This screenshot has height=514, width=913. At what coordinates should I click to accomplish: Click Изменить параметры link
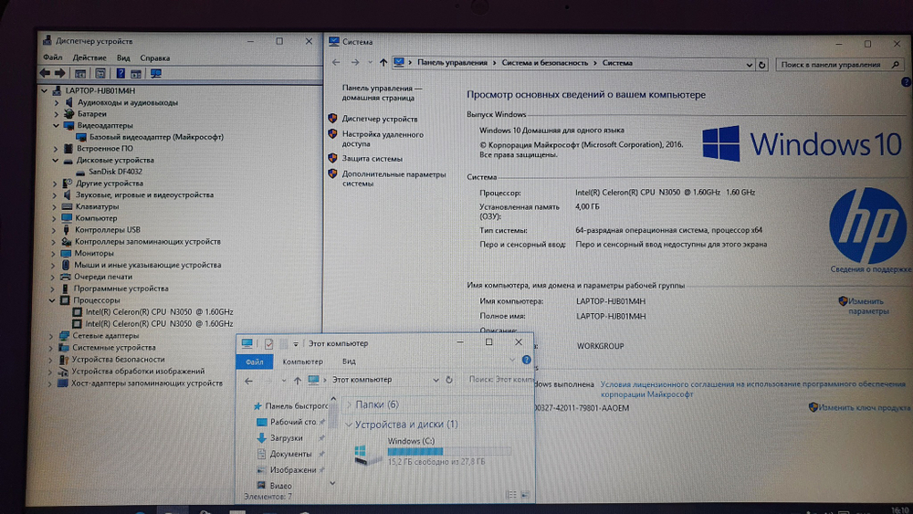click(868, 306)
